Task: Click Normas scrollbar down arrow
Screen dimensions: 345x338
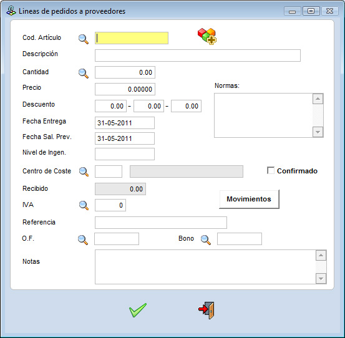Action: [318, 132]
